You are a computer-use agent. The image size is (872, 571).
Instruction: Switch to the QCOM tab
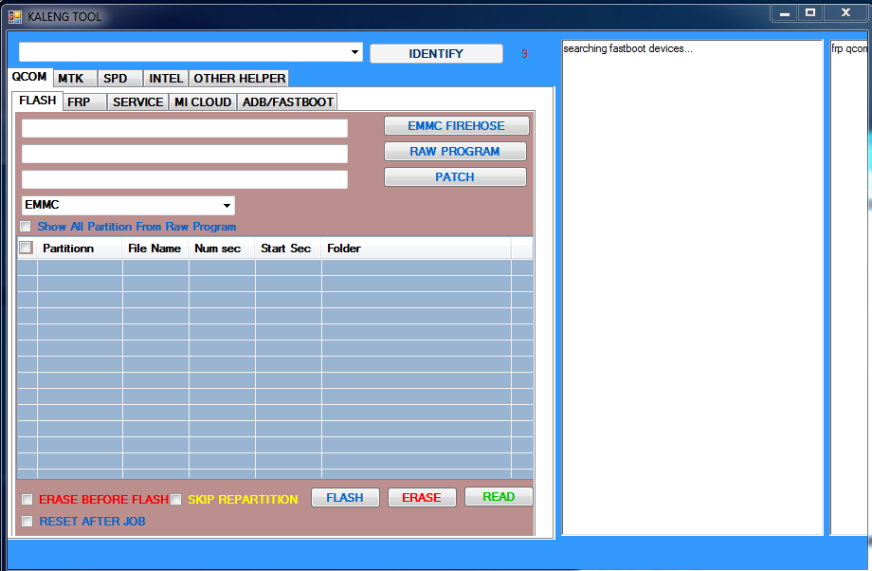click(29, 77)
